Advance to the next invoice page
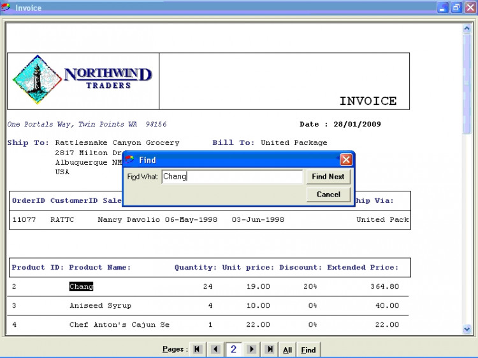 [252, 349]
